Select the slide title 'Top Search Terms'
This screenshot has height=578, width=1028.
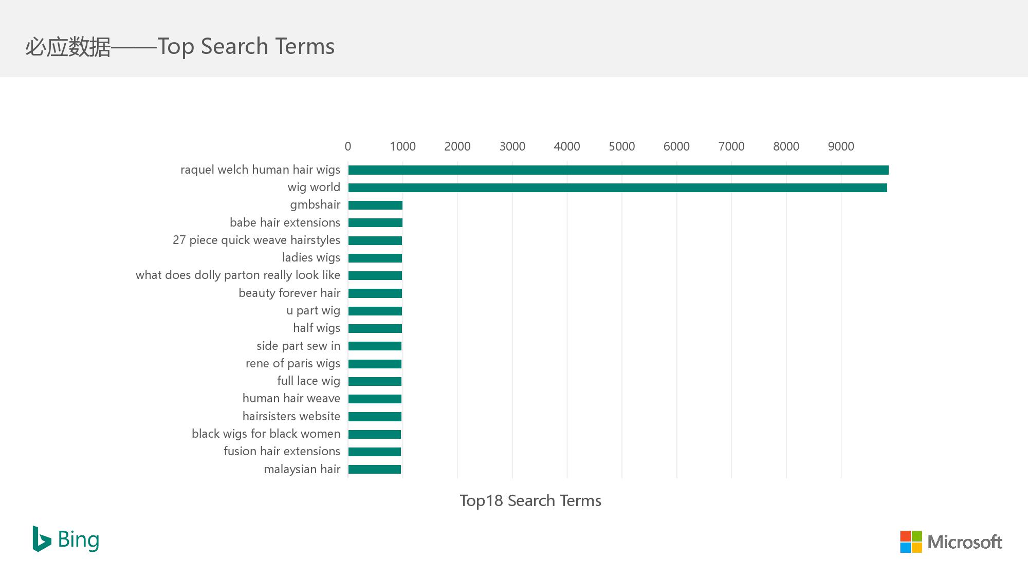coord(246,46)
